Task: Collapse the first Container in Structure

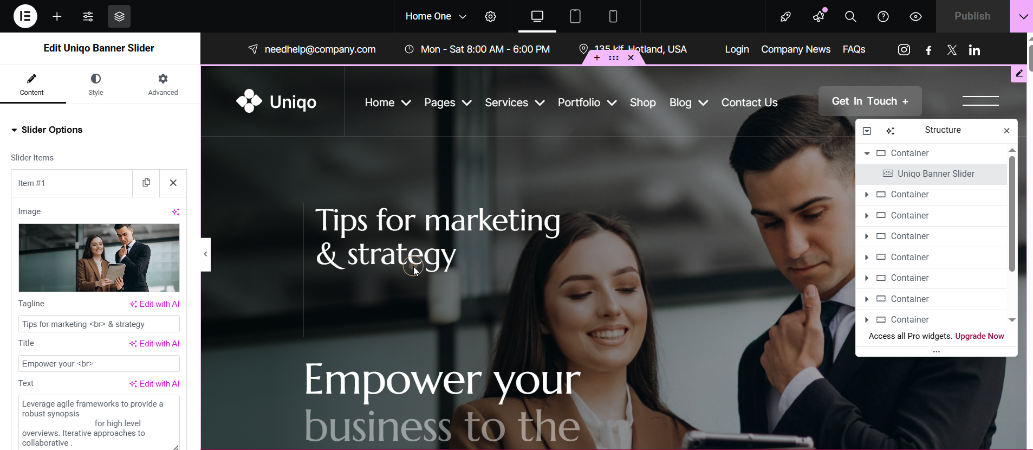Action: point(867,153)
